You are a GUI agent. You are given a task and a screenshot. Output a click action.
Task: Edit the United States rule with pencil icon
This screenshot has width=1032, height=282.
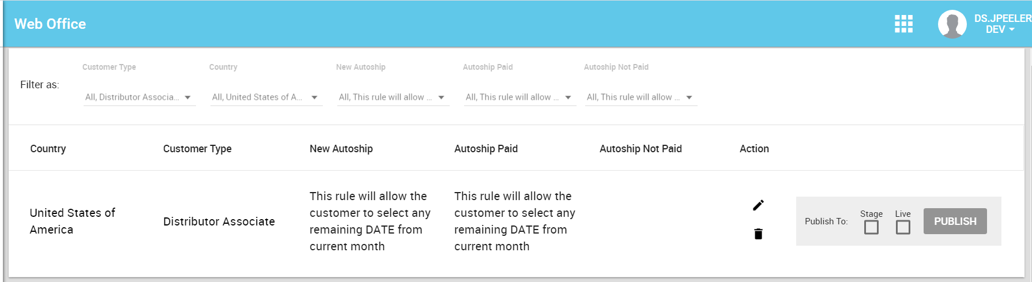point(758,205)
